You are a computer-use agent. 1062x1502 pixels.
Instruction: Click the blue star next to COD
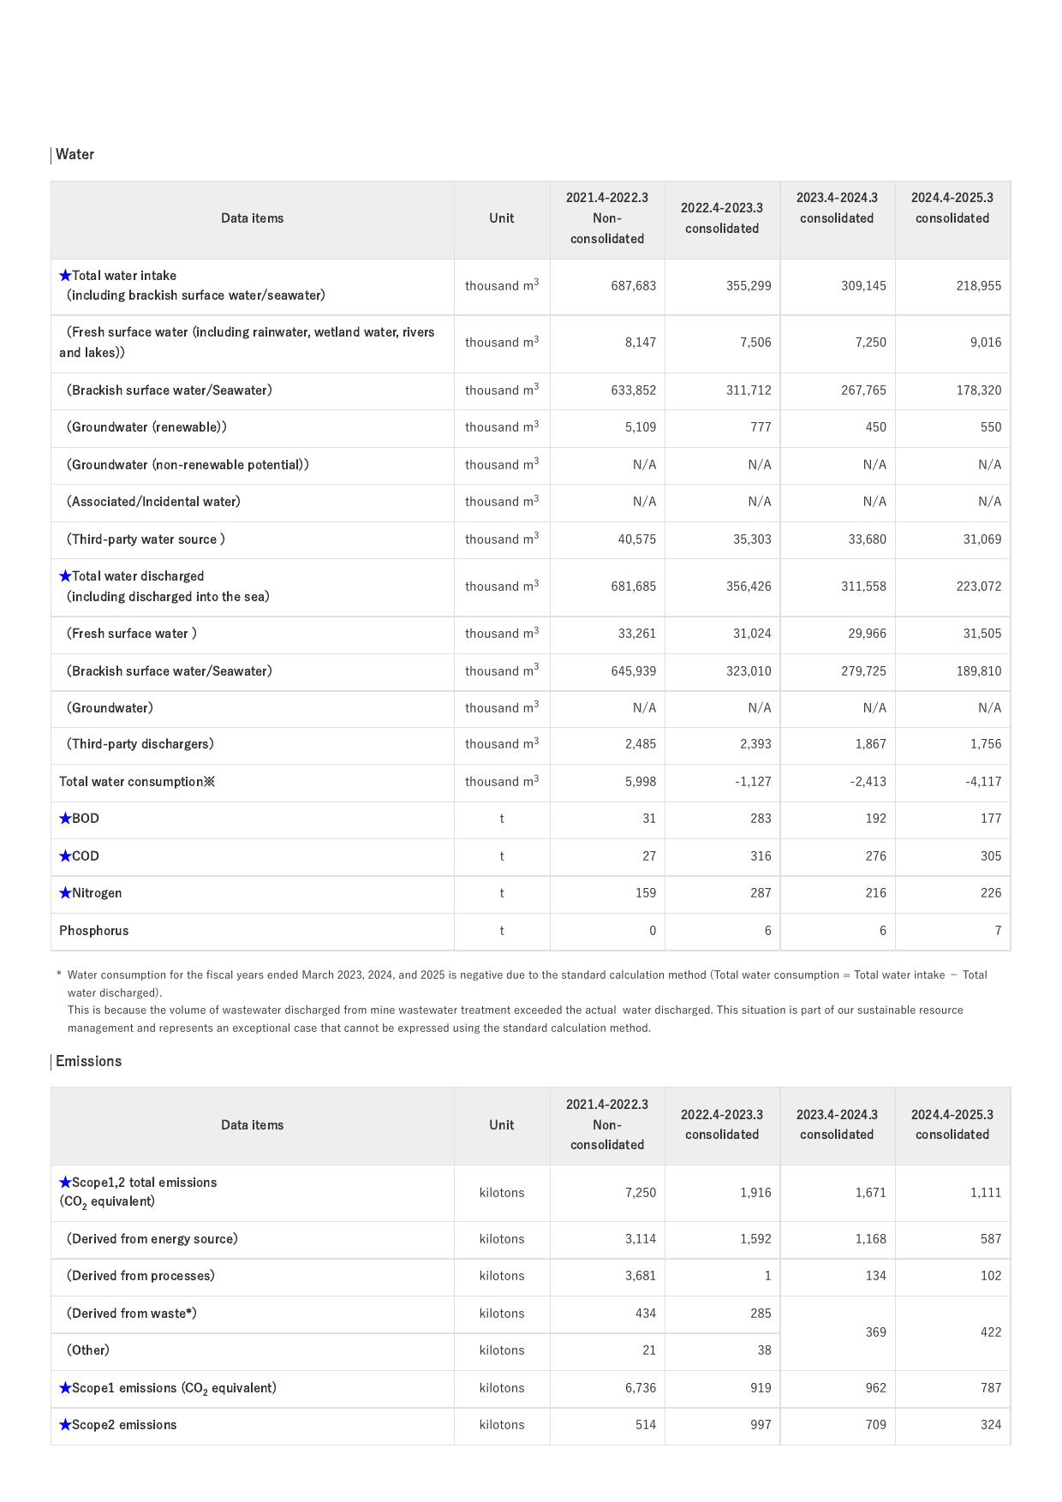click(x=65, y=856)
